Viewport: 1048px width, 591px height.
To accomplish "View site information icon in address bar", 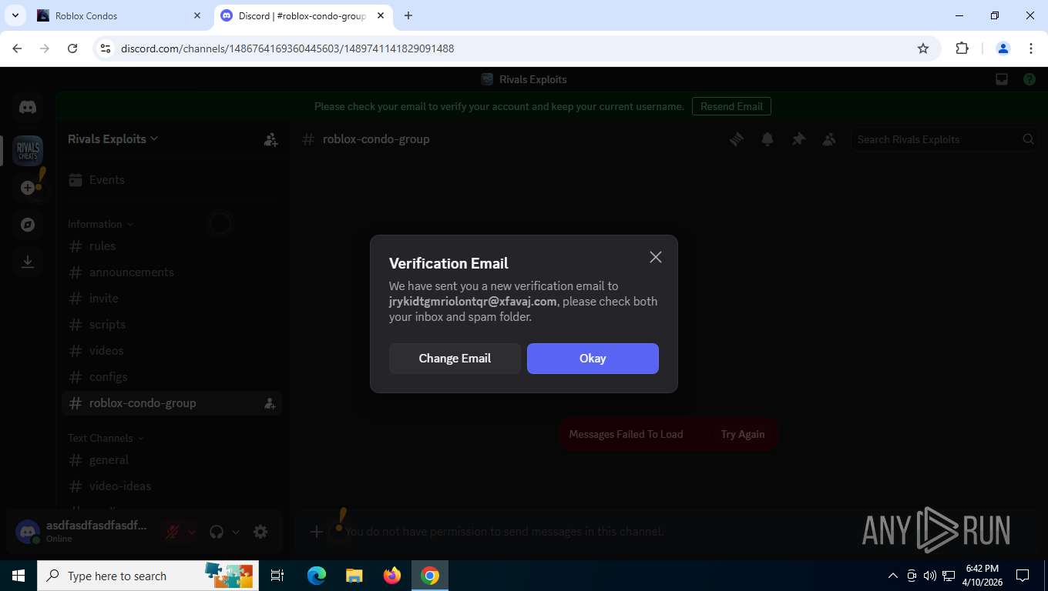I will click(106, 48).
